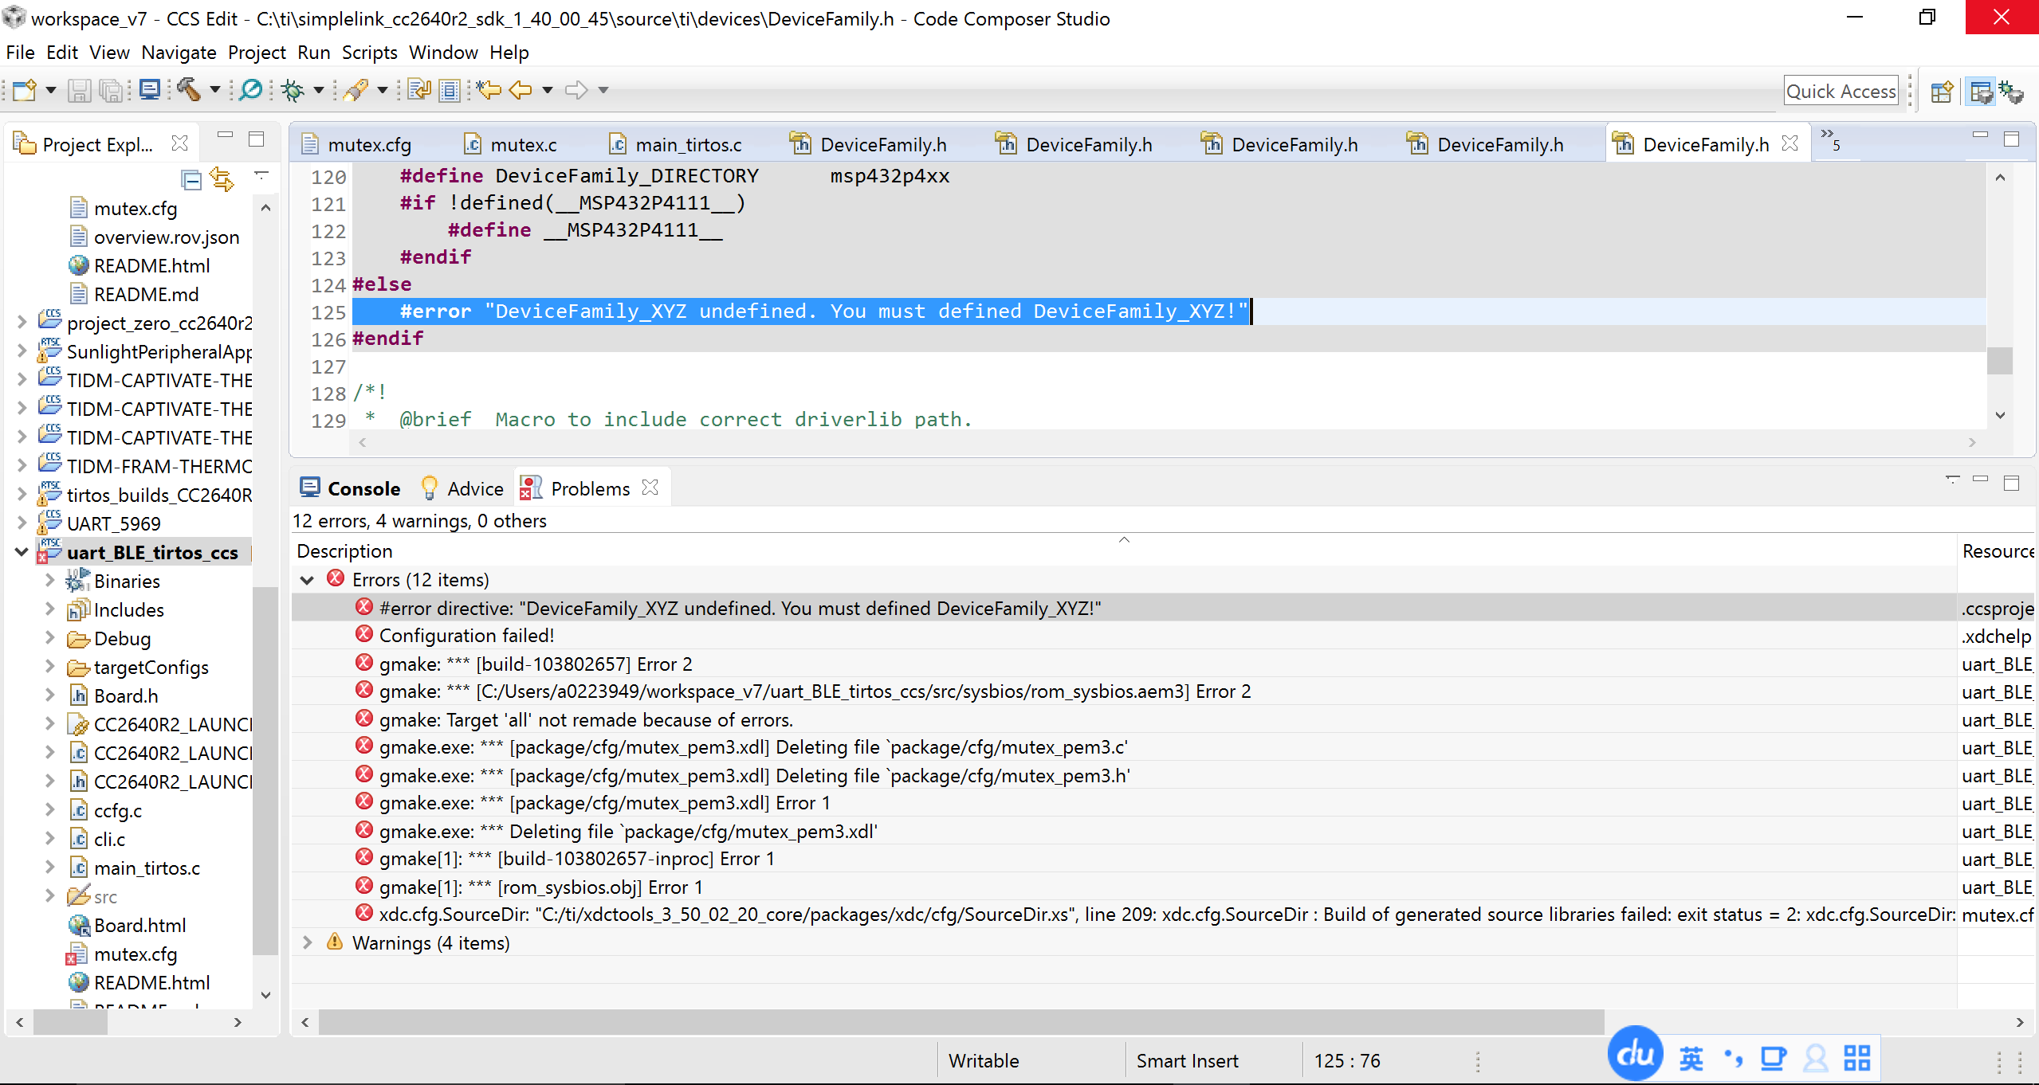
Task: Click the input method grid toolbox icon
Action: tap(1857, 1058)
